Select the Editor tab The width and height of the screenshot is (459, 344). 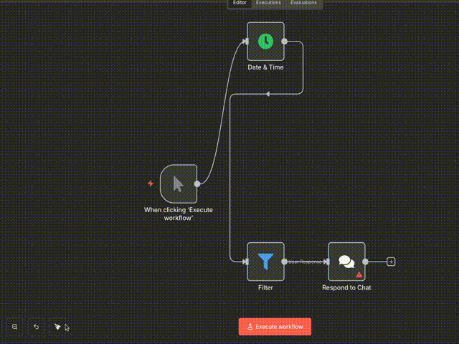240,3
